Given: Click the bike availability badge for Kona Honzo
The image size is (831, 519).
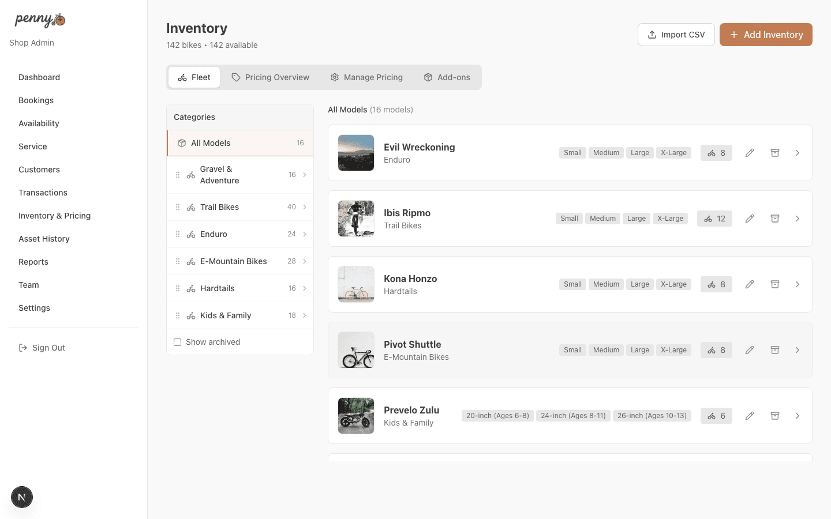Looking at the screenshot, I should pyautogui.click(x=716, y=284).
